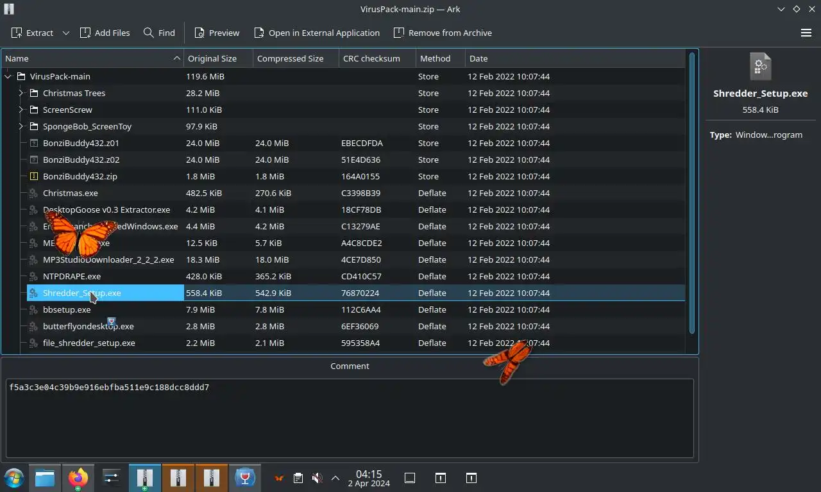
Task: Expand the Christmas Trees folder
Action: pos(21,93)
